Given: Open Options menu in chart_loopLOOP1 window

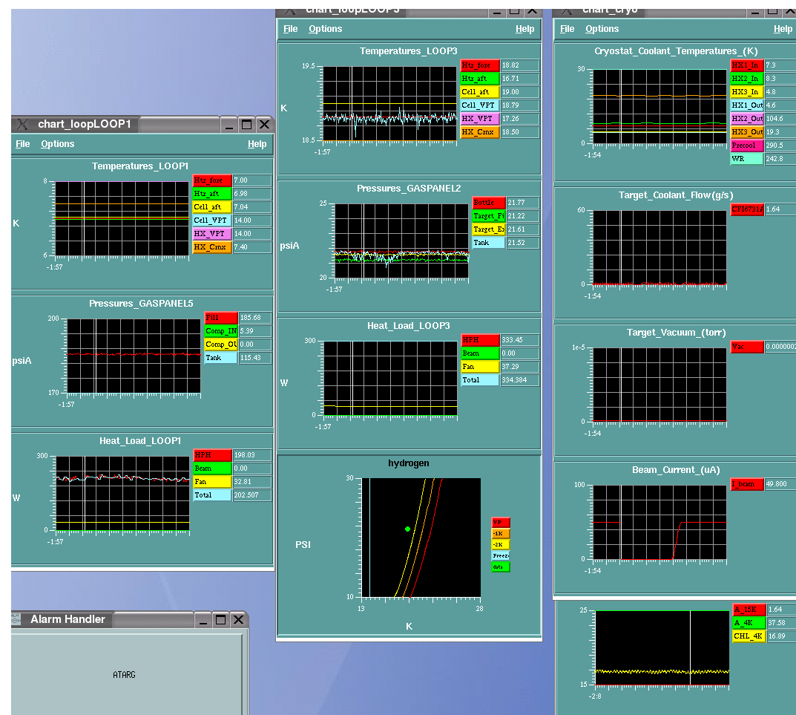Looking at the screenshot, I should pyautogui.click(x=57, y=144).
